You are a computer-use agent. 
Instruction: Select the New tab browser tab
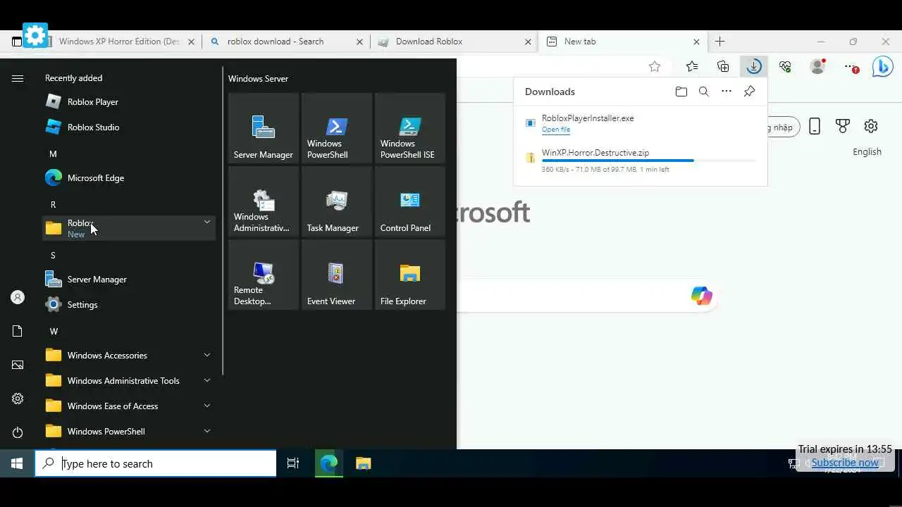coord(624,42)
